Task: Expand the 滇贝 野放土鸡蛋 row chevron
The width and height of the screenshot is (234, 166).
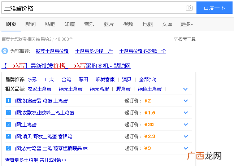Action: [186, 136]
